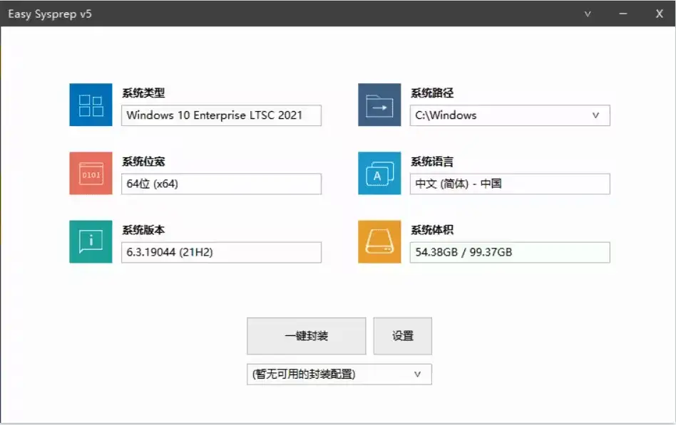The image size is (676, 425).
Task: Click the green 系统版本 info icon
Action: click(90, 241)
